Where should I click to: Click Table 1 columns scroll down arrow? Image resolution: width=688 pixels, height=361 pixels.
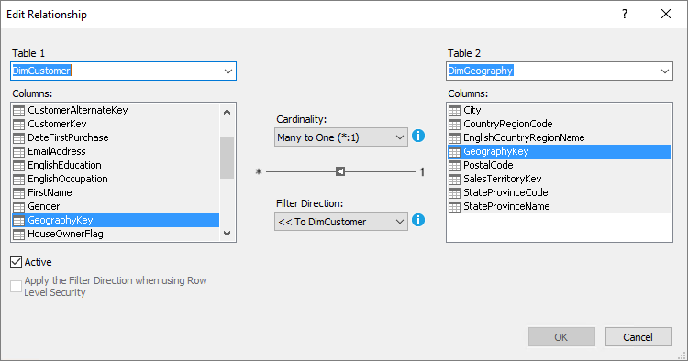[x=227, y=234]
